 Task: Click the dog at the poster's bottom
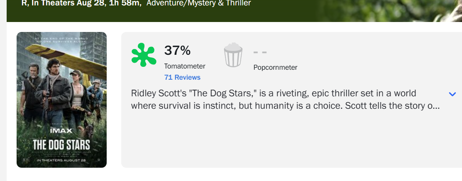88,127
